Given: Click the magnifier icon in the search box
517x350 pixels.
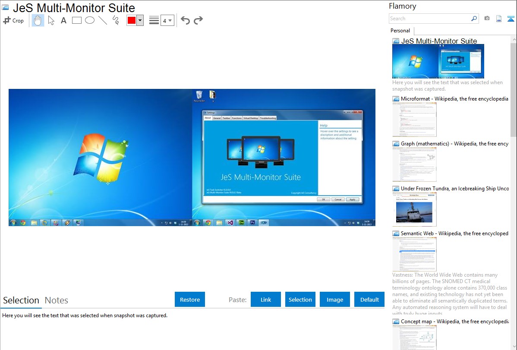Looking at the screenshot, I should [x=474, y=19].
